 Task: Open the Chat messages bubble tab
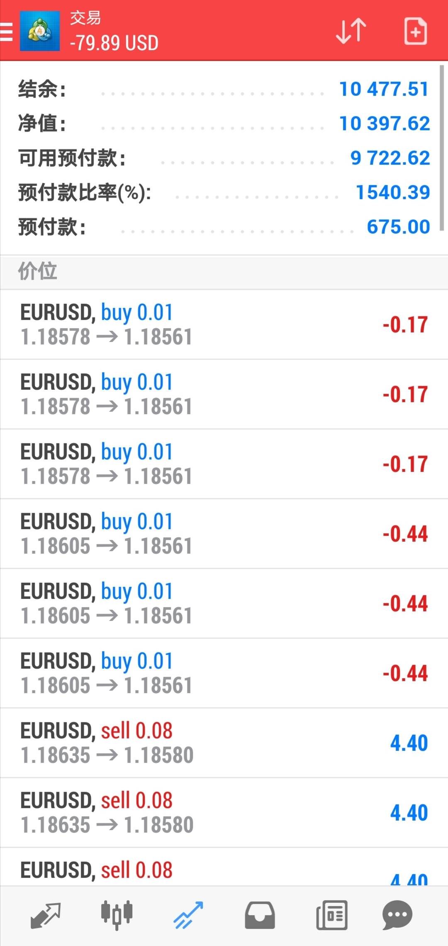[x=397, y=915]
